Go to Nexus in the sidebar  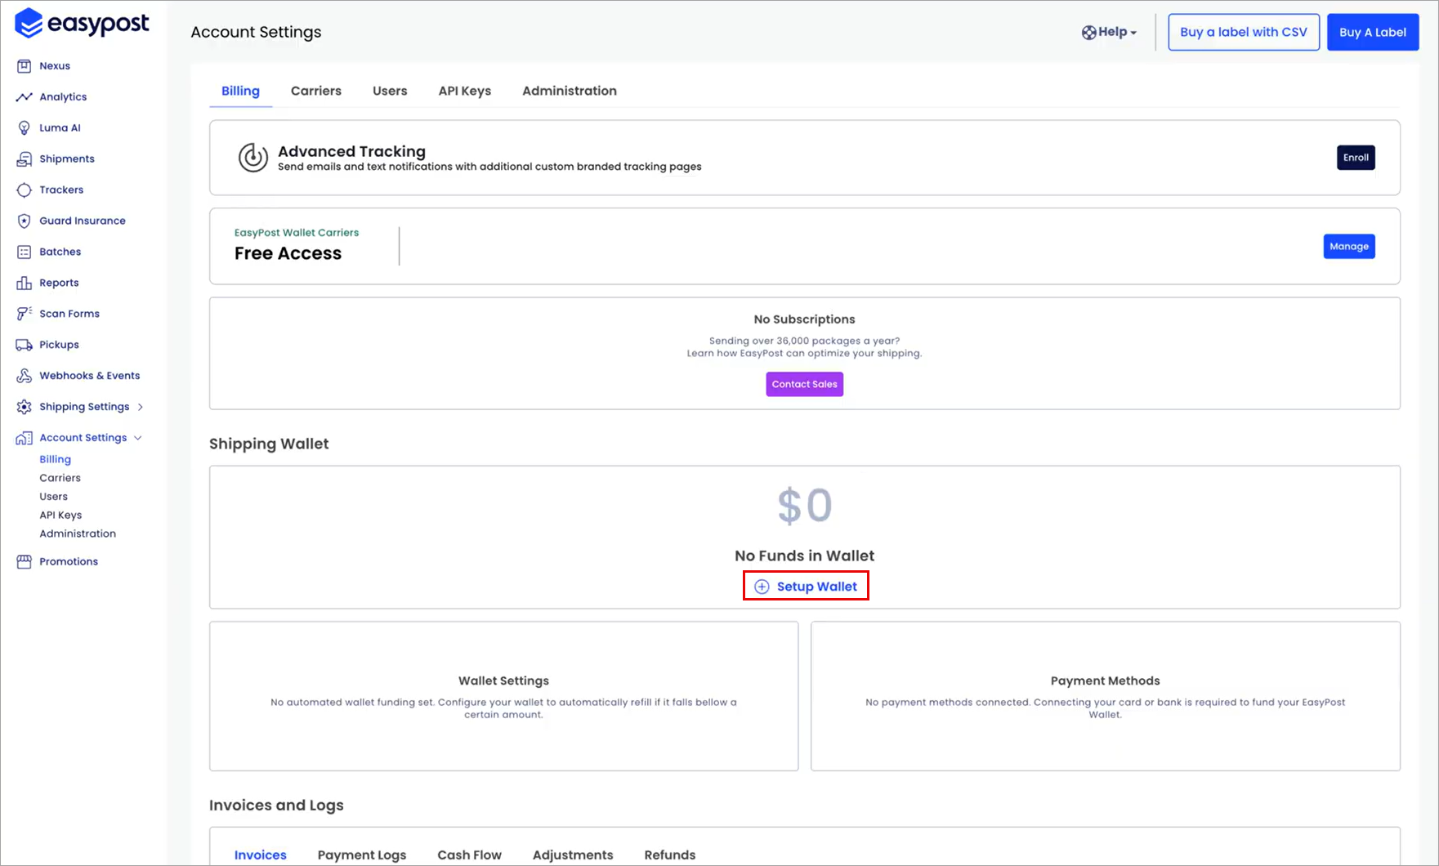pos(55,66)
